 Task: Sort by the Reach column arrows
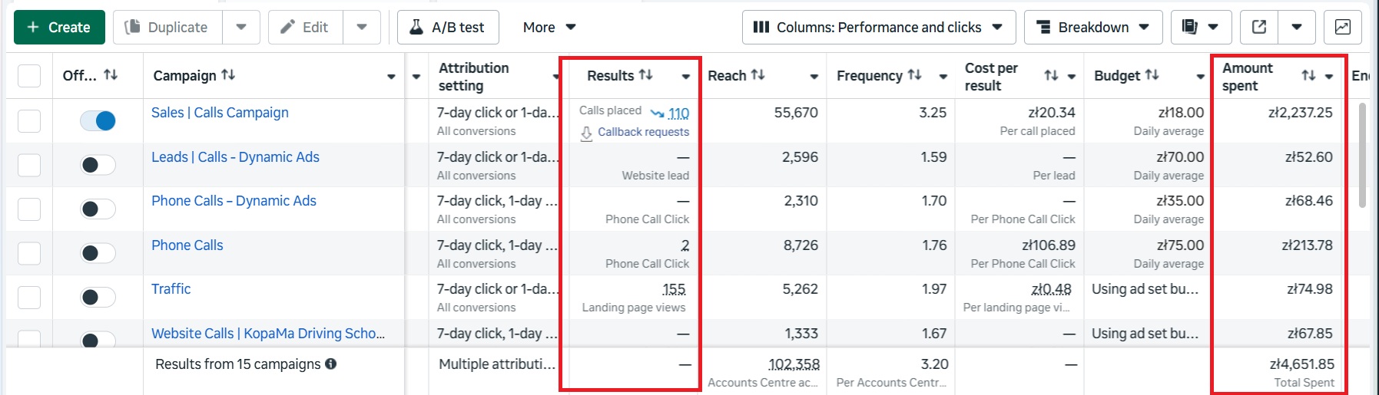click(x=758, y=75)
